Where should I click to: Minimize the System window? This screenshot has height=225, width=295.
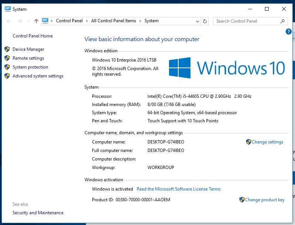pos(250,9)
